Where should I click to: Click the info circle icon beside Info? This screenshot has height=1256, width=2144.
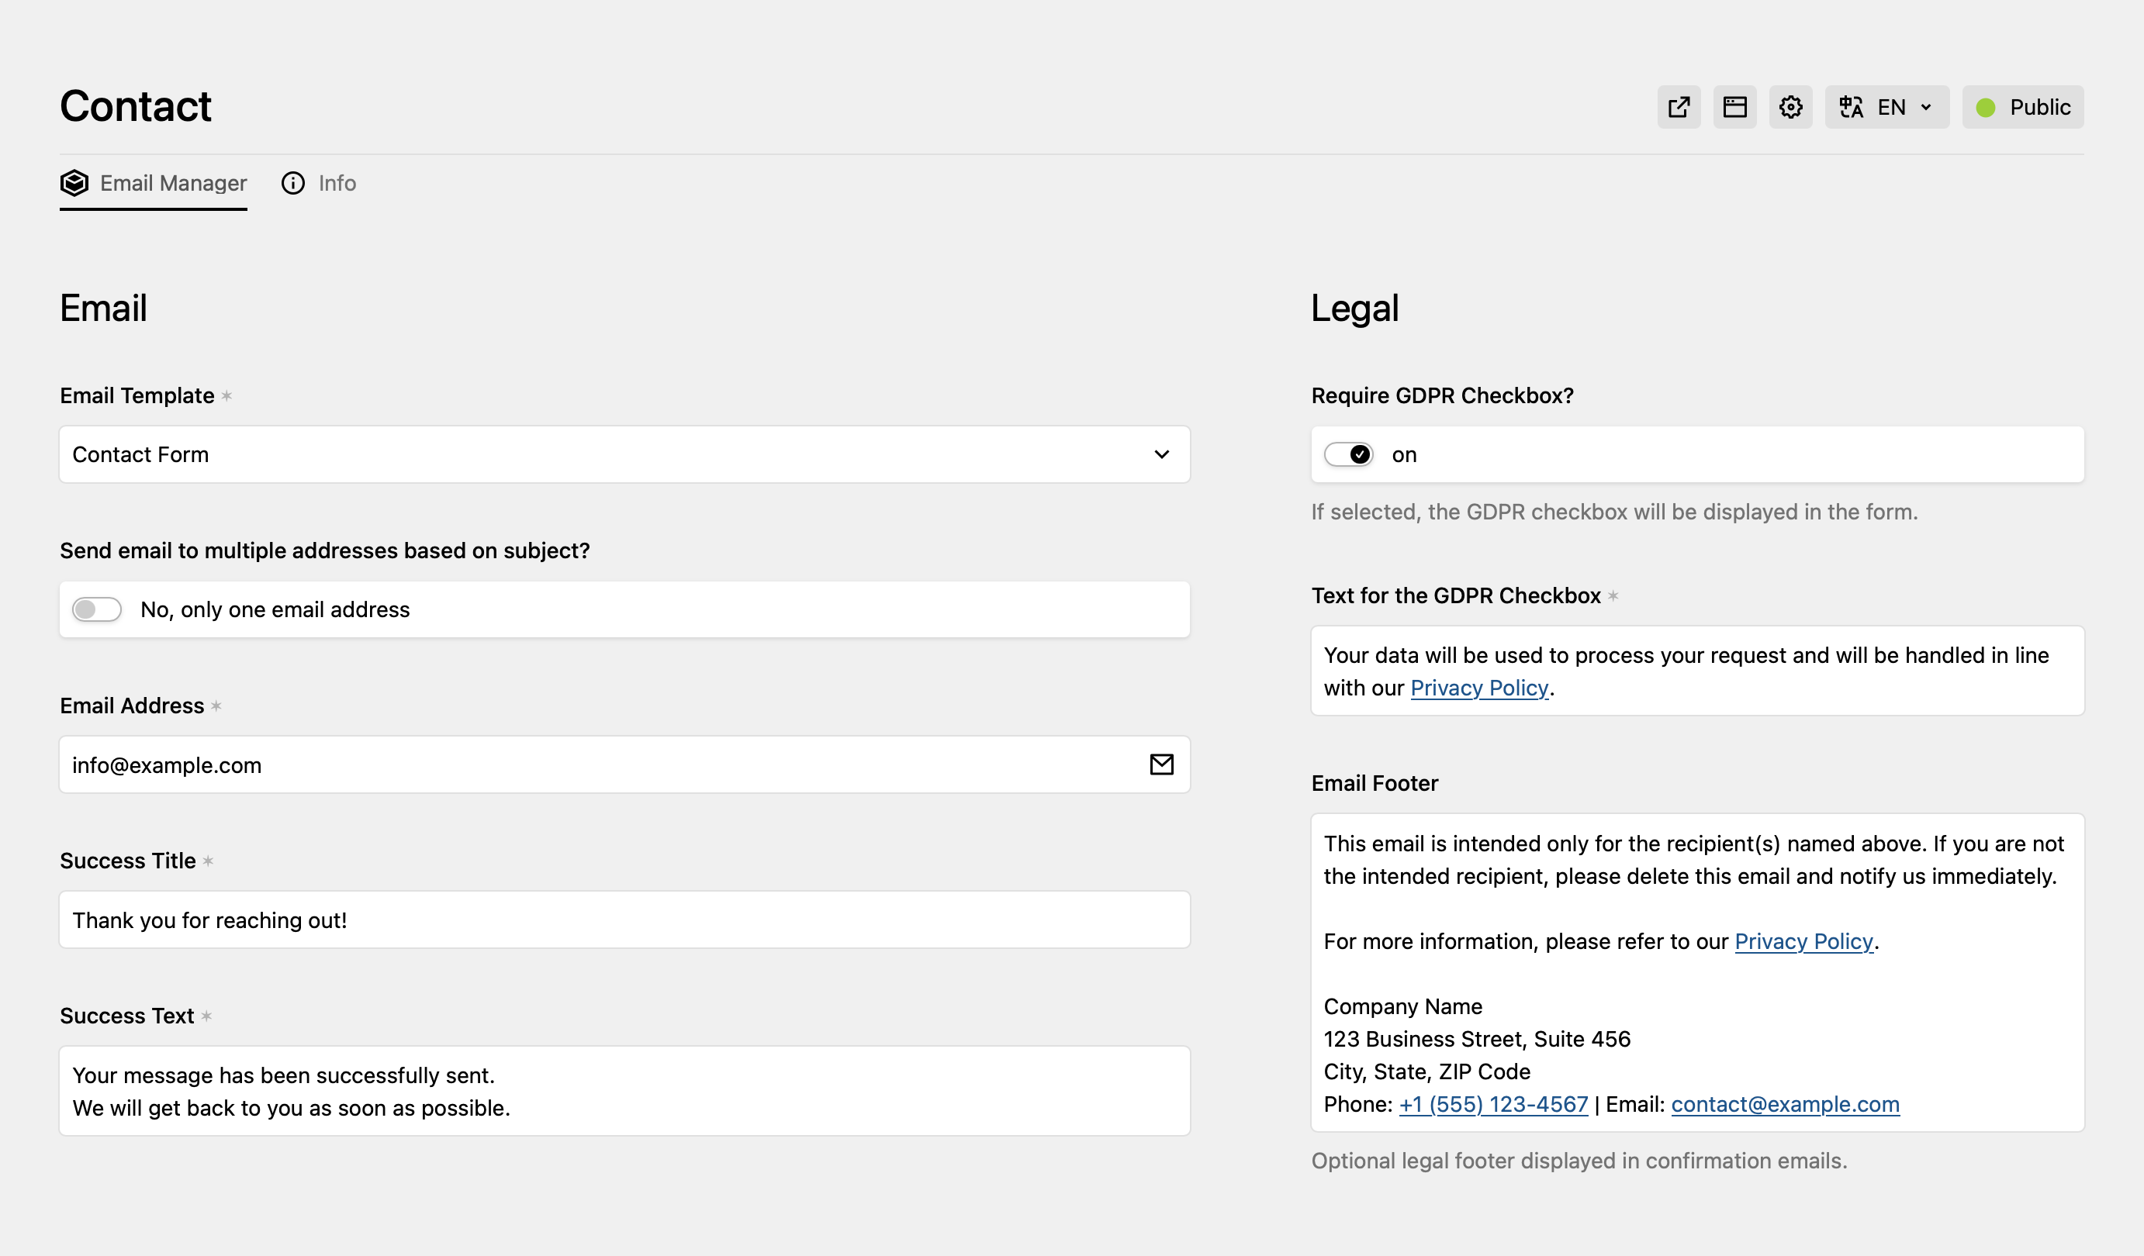pyautogui.click(x=292, y=183)
